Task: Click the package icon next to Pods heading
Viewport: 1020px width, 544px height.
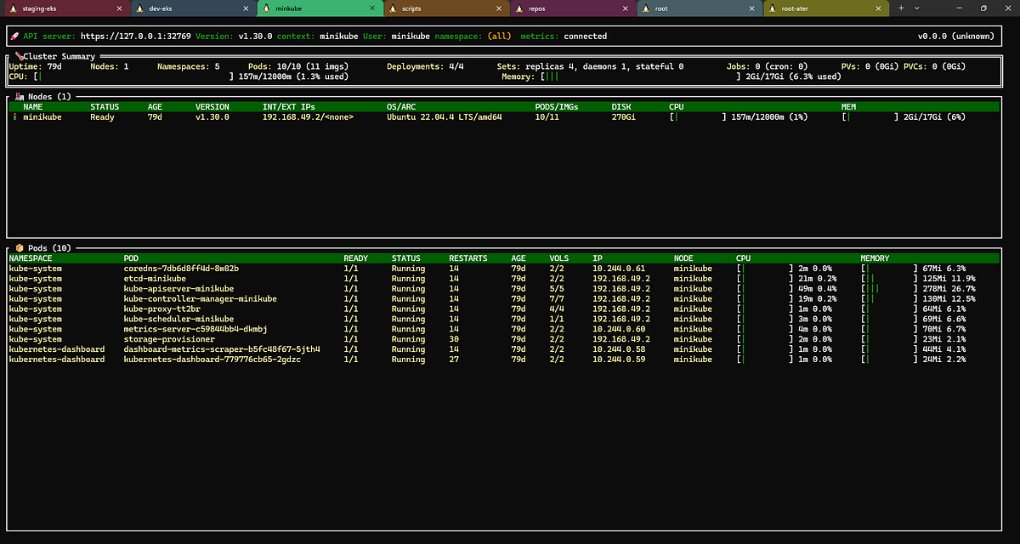Action: pos(19,247)
